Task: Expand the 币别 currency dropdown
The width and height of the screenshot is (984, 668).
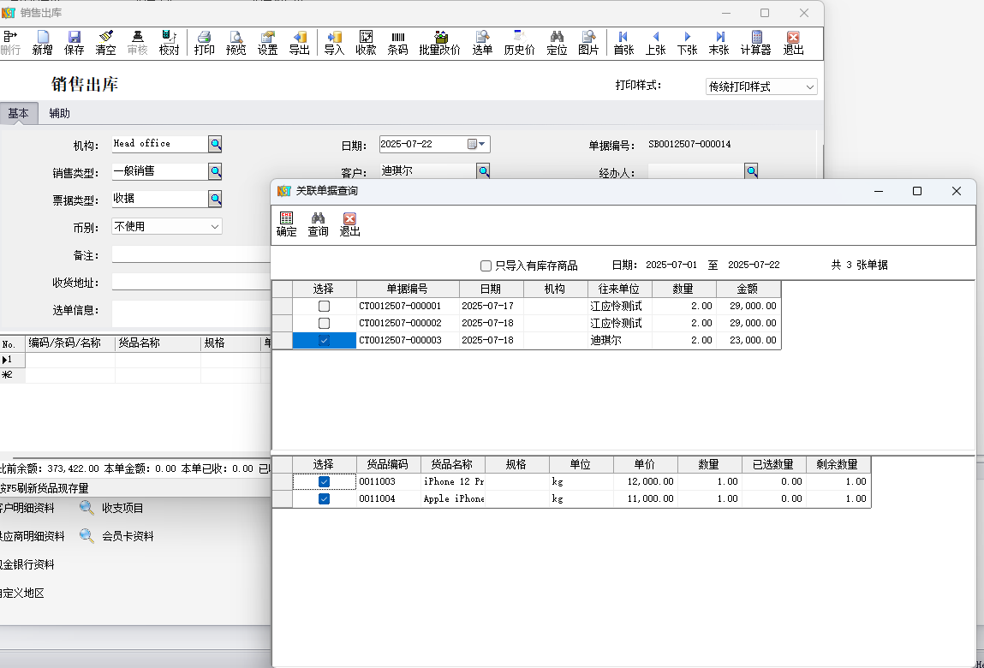Action: (x=214, y=227)
